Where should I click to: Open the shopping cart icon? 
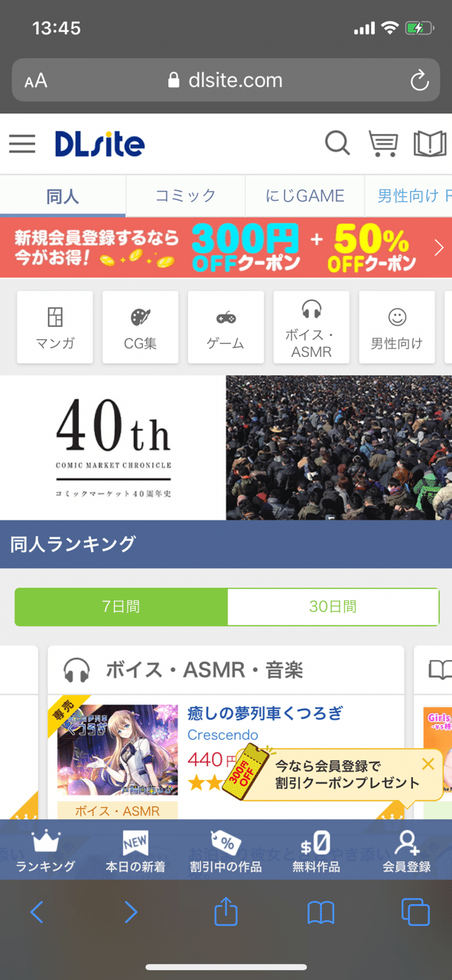tap(382, 143)
